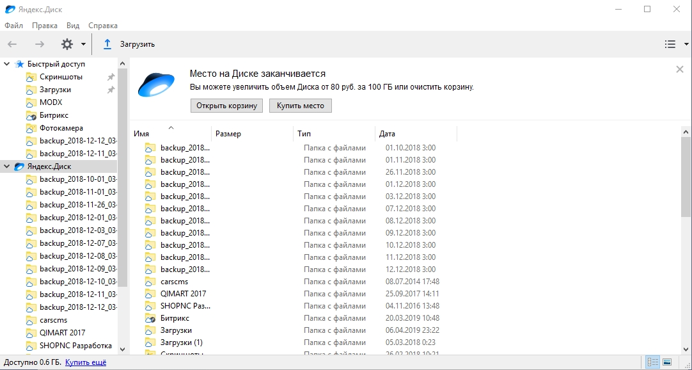This screenshot has width=692, height=370.
Task: Unpin Загрузки from Quick access
Action: coord(111,90)
